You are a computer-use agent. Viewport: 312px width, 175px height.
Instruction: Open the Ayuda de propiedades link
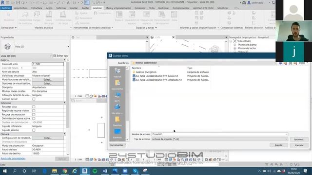(13, 158)
